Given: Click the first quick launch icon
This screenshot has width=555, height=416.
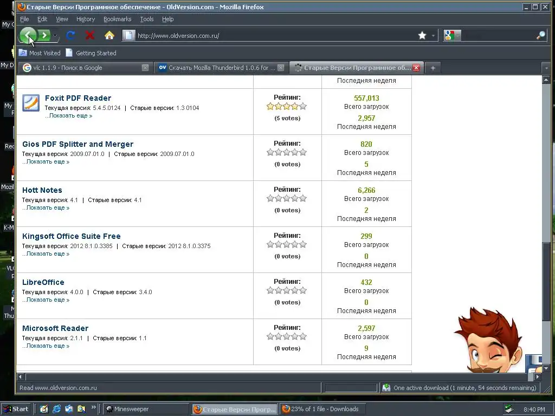Looking at the screenshot, I should coord(44,409).
